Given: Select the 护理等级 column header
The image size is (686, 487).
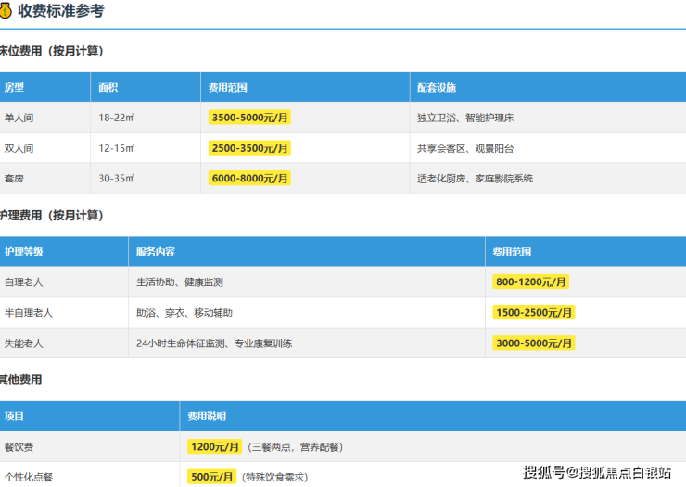Looking at the screenshot, I should pyautogui.click(x=24, y=252).
